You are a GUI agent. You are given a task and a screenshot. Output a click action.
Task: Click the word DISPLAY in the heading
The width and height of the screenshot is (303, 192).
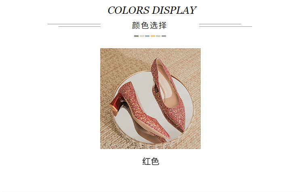coord(174,10)
